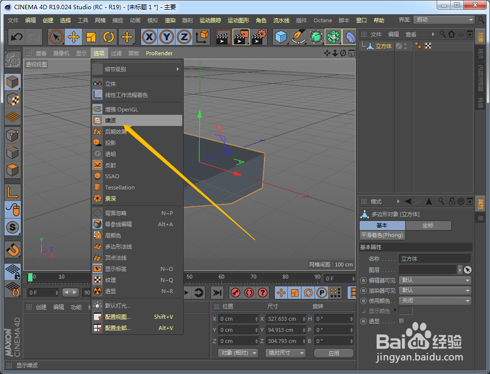Screen dimensions: 490x374
Task: Open 编辑器可见 dropdown
Action: 436,280
